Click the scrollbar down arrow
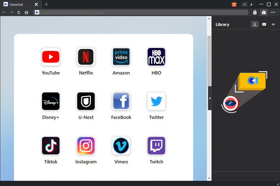The image size is (280, 186). 209,178
